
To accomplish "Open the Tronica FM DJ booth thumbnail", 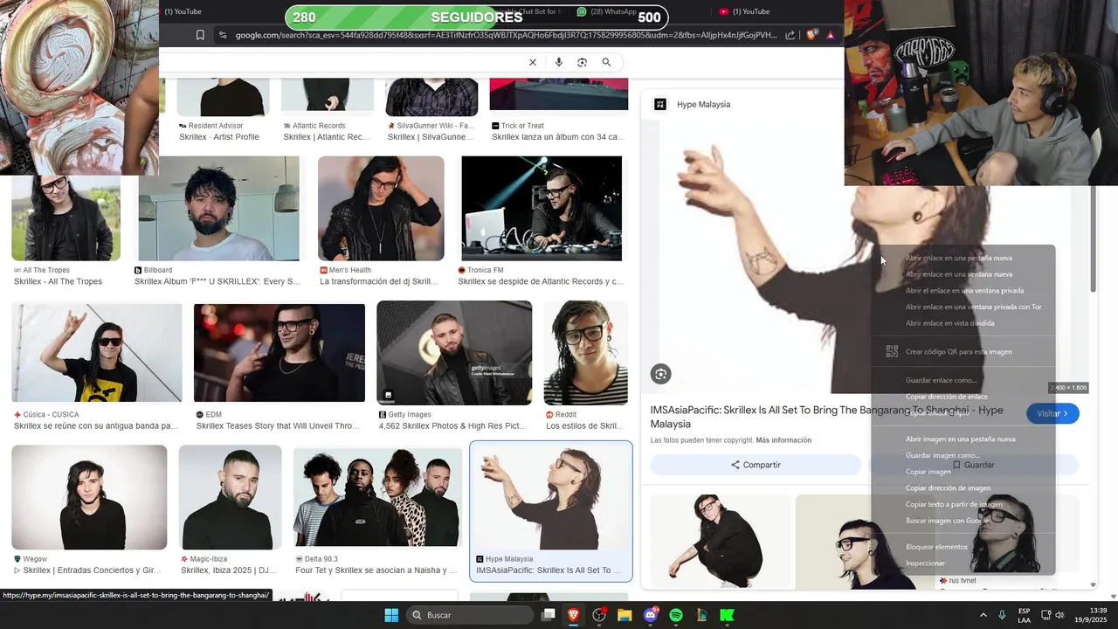I will click(x=542, y=209).
